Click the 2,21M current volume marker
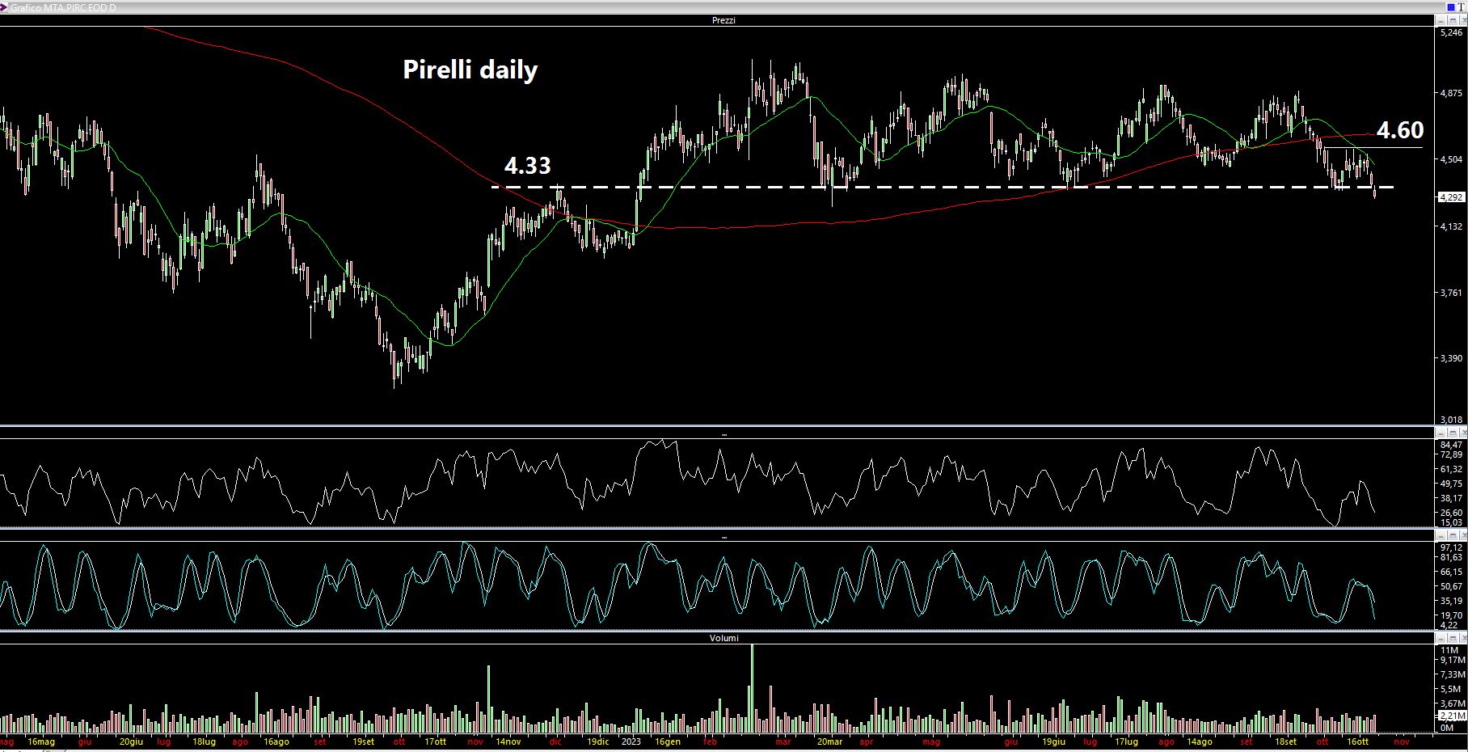This screenshot has height=752, width=1468. pos(1453,716)
